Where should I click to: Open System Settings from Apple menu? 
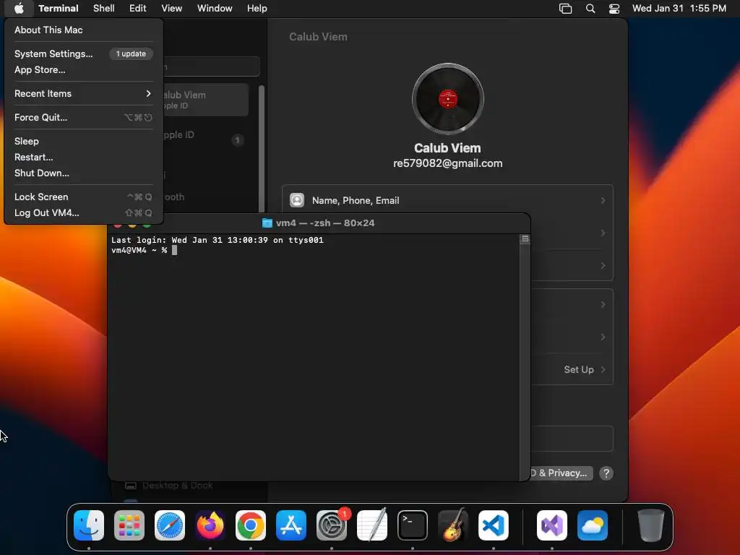click(53, 53)
